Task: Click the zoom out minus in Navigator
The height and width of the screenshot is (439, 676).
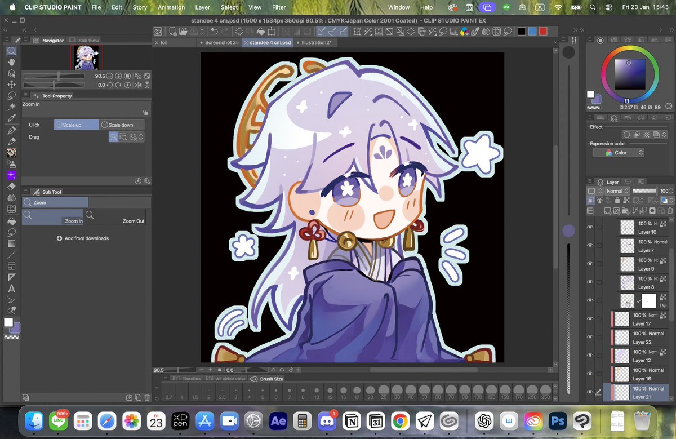Action: point(110,76)
